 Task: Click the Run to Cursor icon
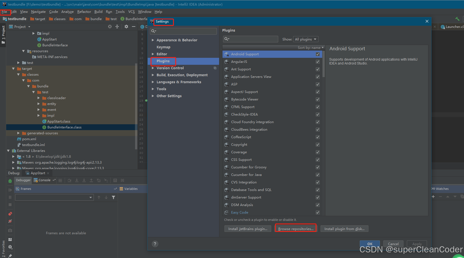tap(106, 180)
